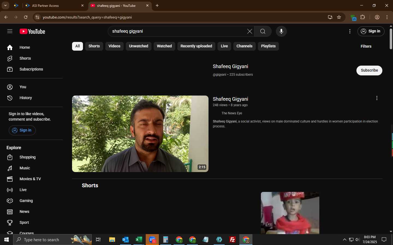Click the browser address bar URL
Screen dimensions: 393x245
(87, 17)
